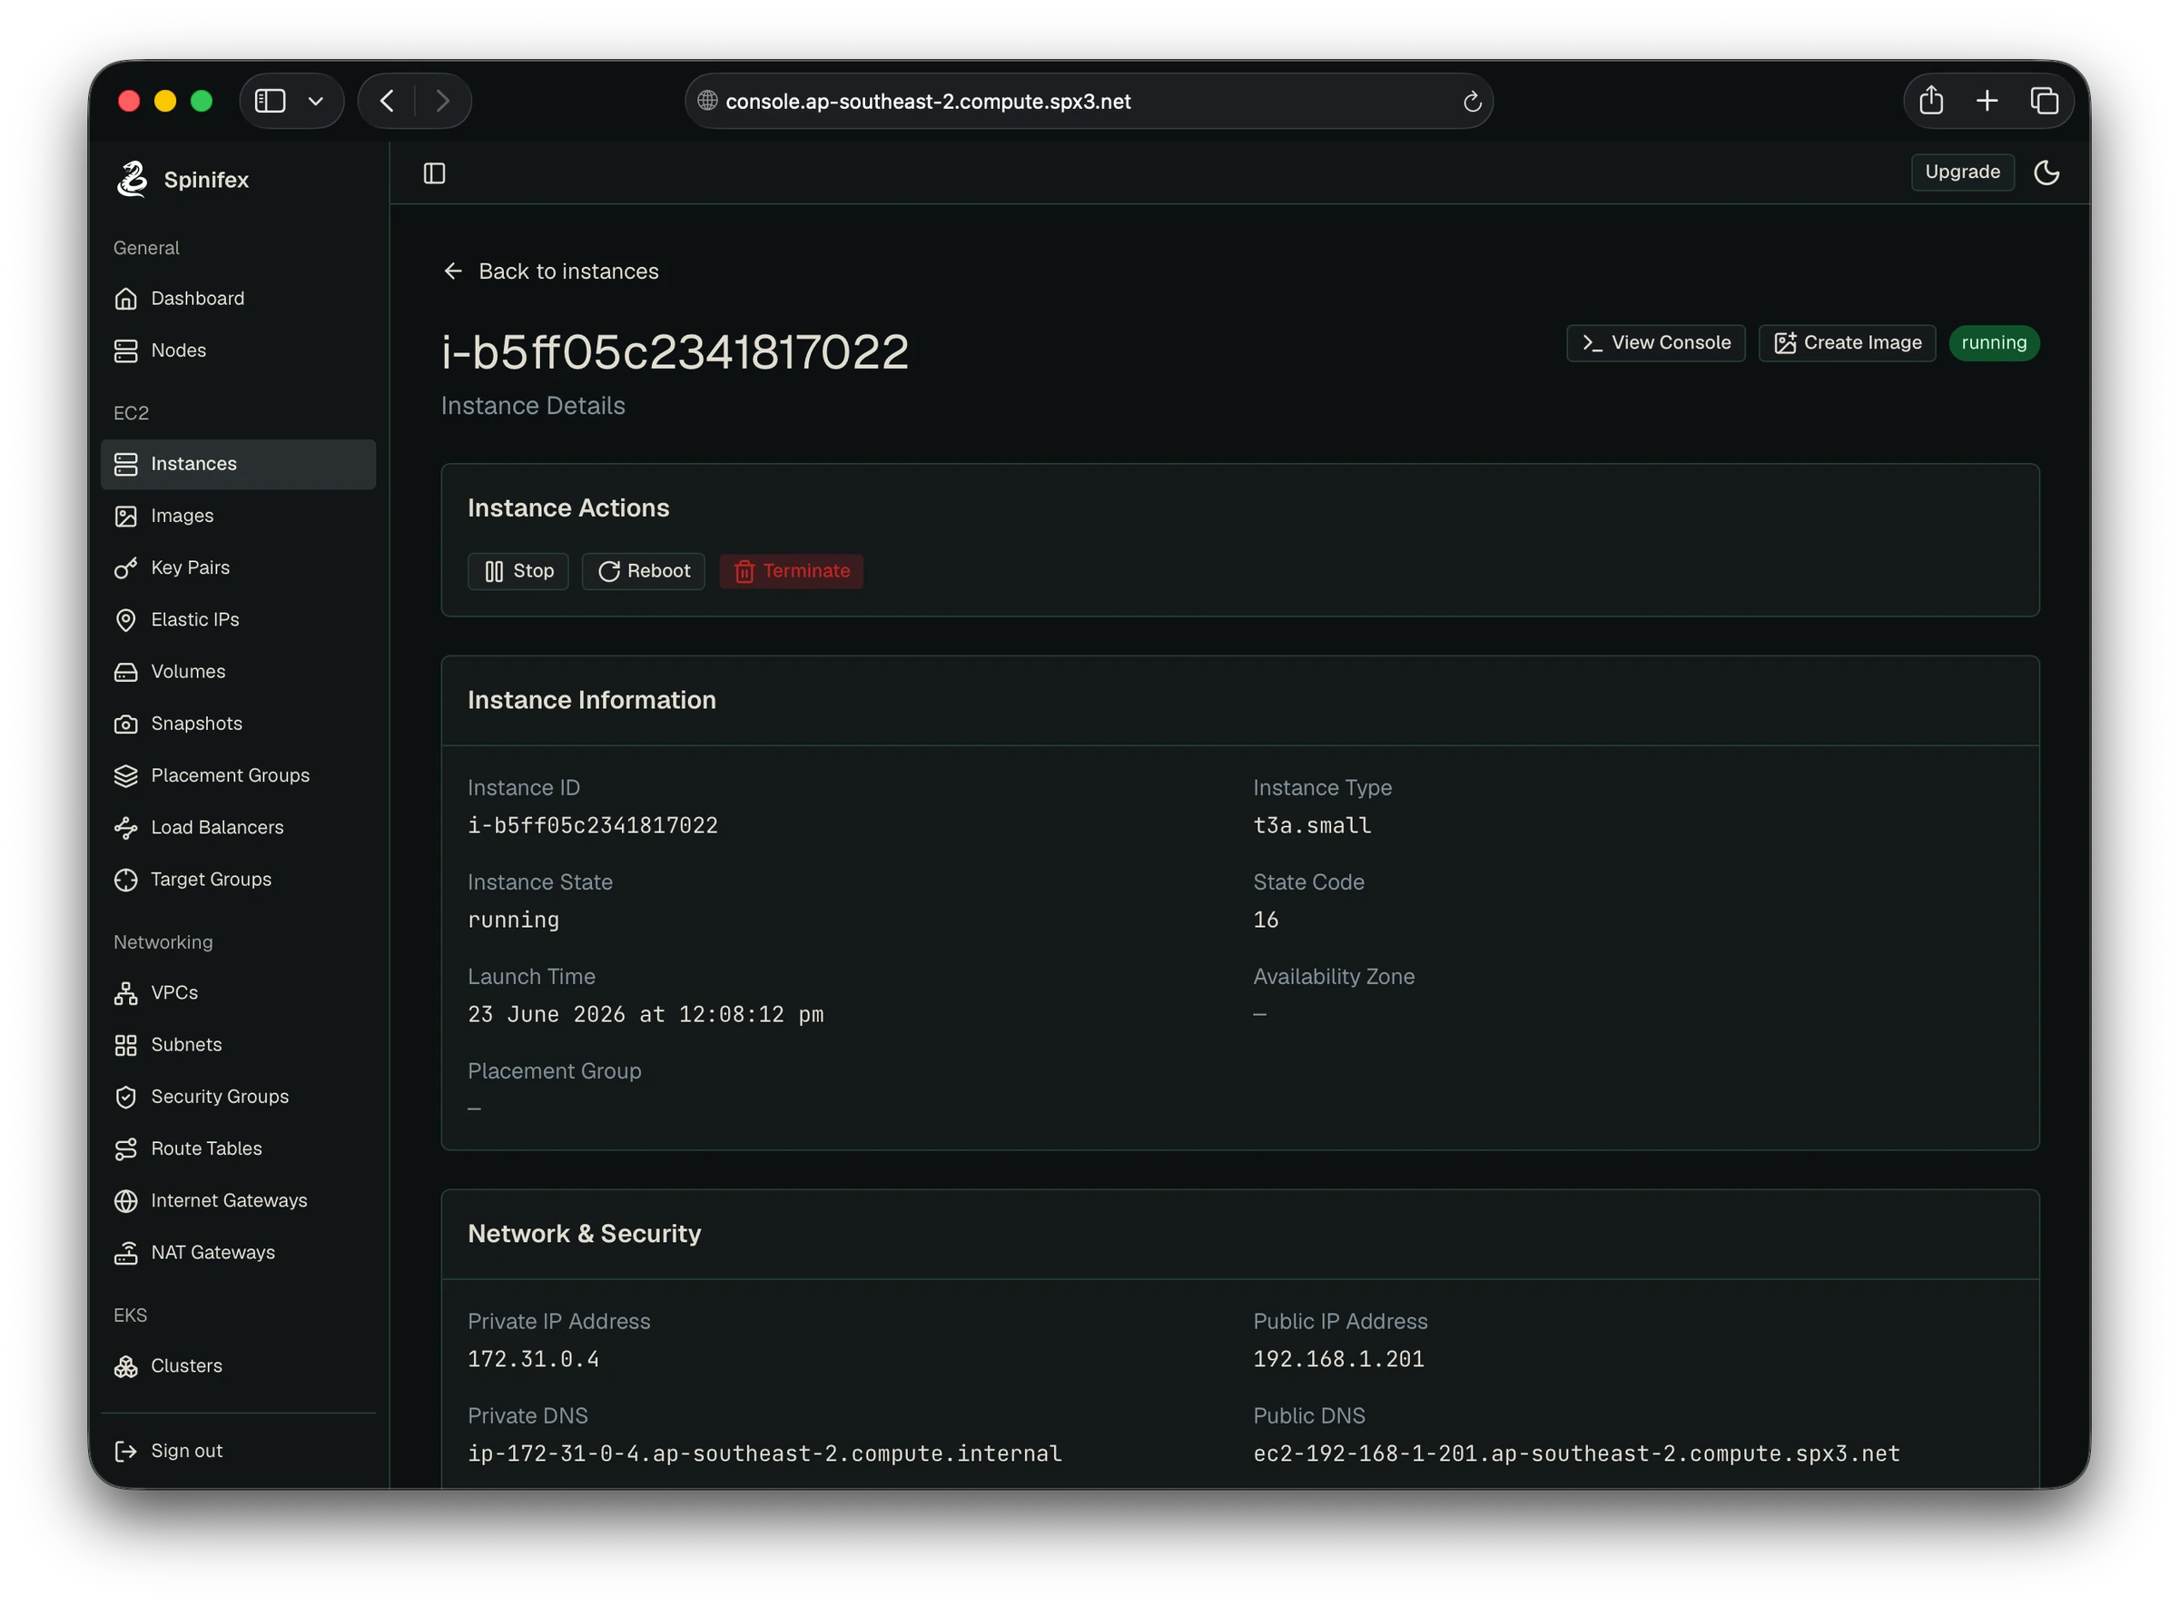The image size is (2179, 1606).
Task: Open Clusters under EKS label
Action: [x=187, y=1366]
